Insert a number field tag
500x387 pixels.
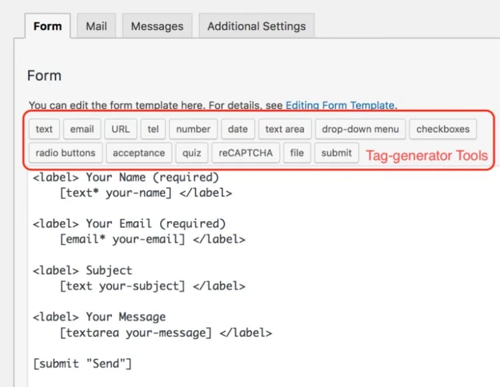click(x=193, y=129)
